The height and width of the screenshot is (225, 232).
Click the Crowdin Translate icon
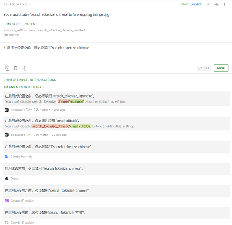[x=7, y=223]
